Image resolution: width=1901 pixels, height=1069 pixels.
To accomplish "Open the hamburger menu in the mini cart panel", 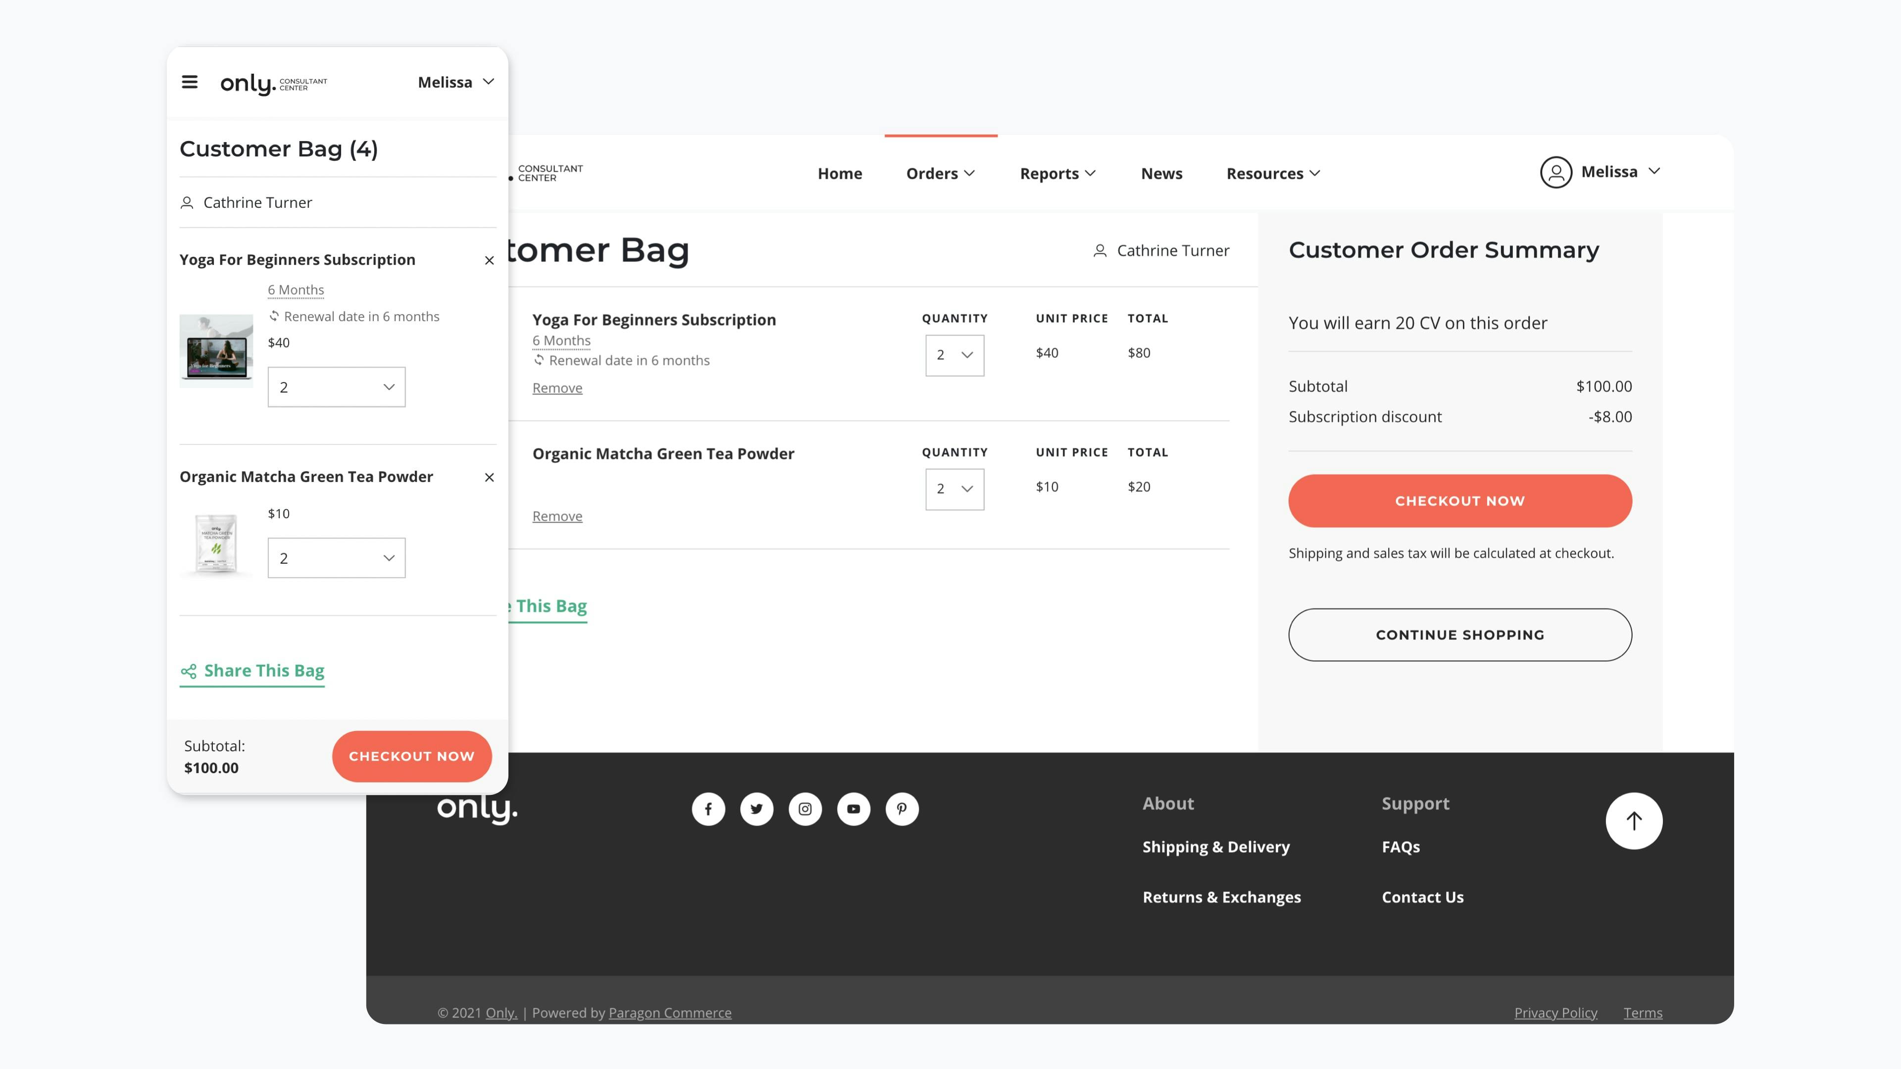I will point(191,82).
